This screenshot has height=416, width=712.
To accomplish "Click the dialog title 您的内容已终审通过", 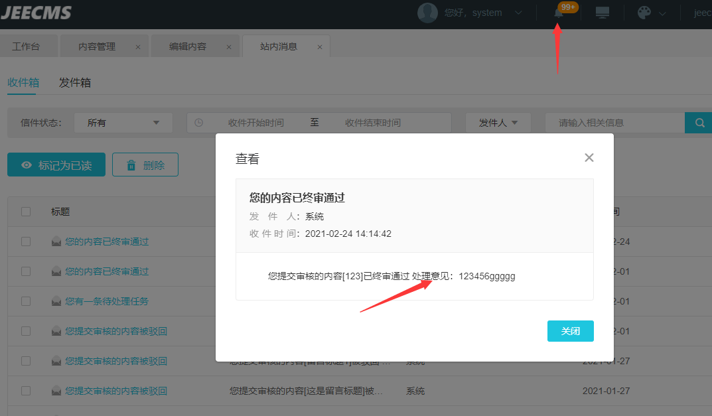I will [297, 198].
